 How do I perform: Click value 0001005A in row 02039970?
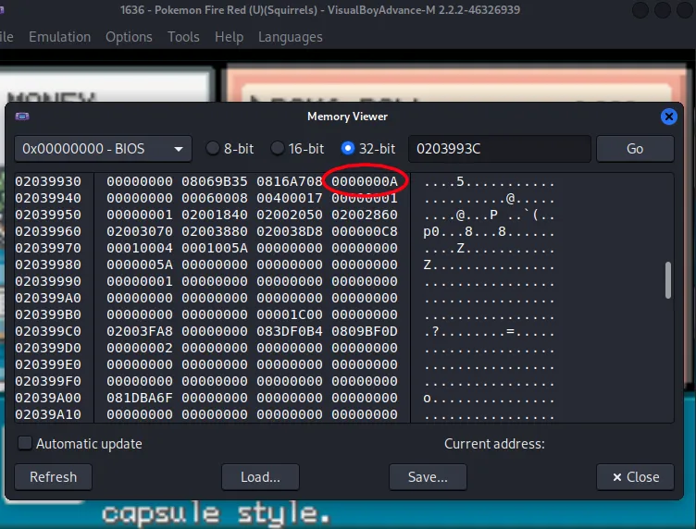215,248
